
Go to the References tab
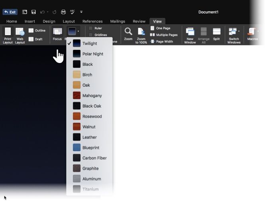(x=92, y=21)
